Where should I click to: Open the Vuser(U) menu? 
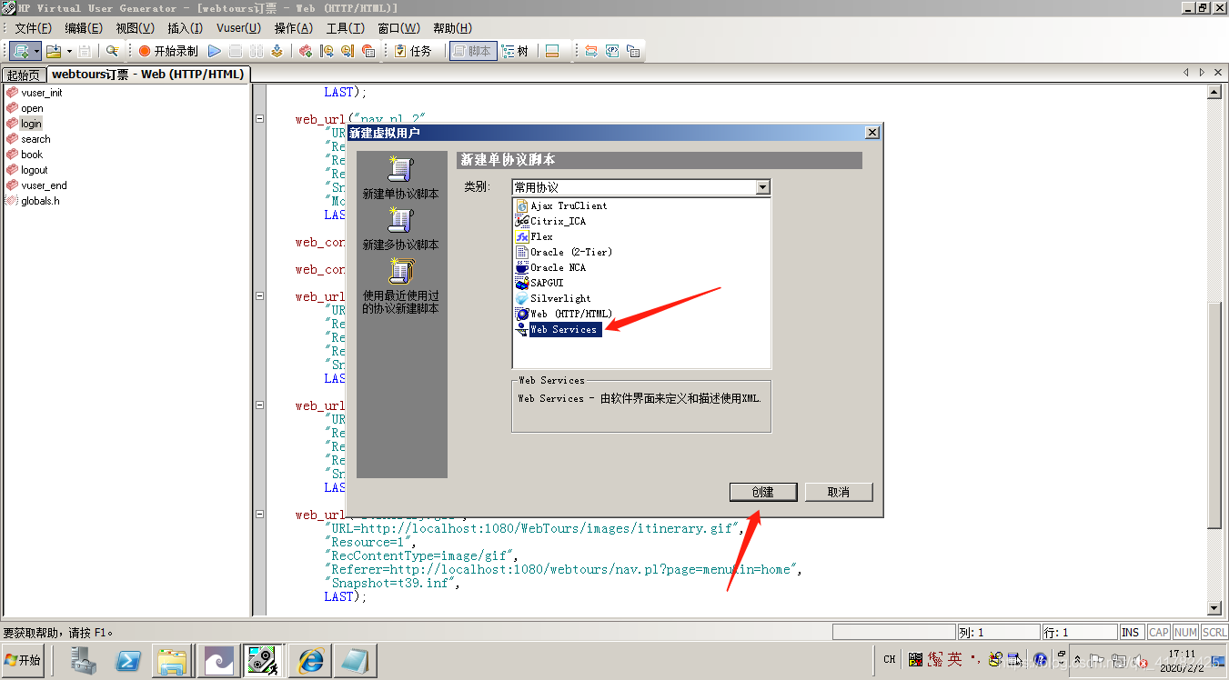click(238, 28)
